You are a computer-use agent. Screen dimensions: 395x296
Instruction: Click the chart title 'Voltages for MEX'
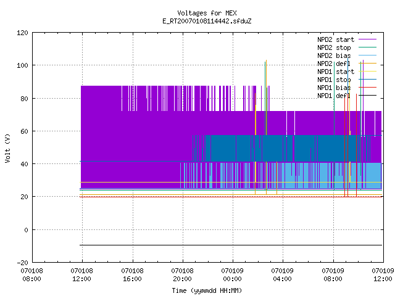tap(207, 13)
